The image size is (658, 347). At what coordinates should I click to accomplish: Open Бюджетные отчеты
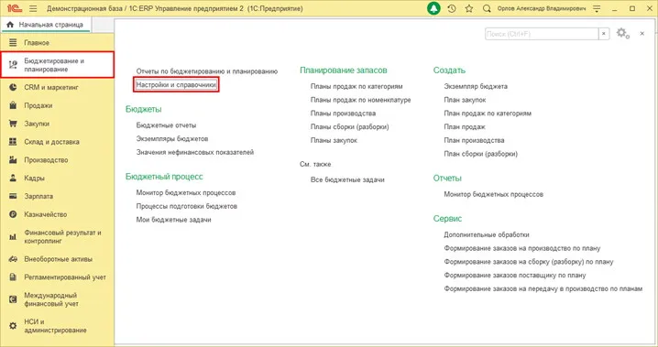click(x=166, y=125)
